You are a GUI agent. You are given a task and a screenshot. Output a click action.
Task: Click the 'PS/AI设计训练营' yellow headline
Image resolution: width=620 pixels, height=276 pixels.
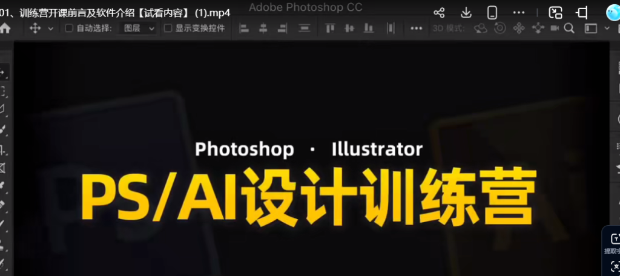coord(308,197)
